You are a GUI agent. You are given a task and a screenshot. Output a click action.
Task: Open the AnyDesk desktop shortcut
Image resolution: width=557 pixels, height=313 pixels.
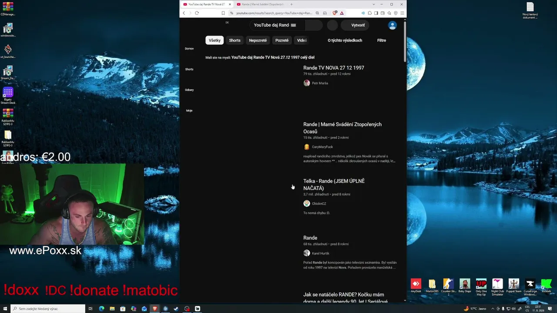tap(416, 286)
